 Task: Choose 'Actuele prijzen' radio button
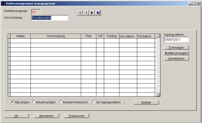point(34,102)
